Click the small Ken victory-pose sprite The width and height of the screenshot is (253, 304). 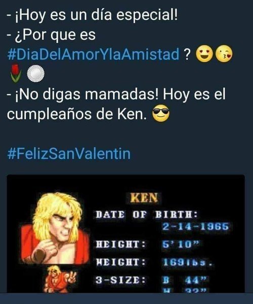[x=60, y=279]
